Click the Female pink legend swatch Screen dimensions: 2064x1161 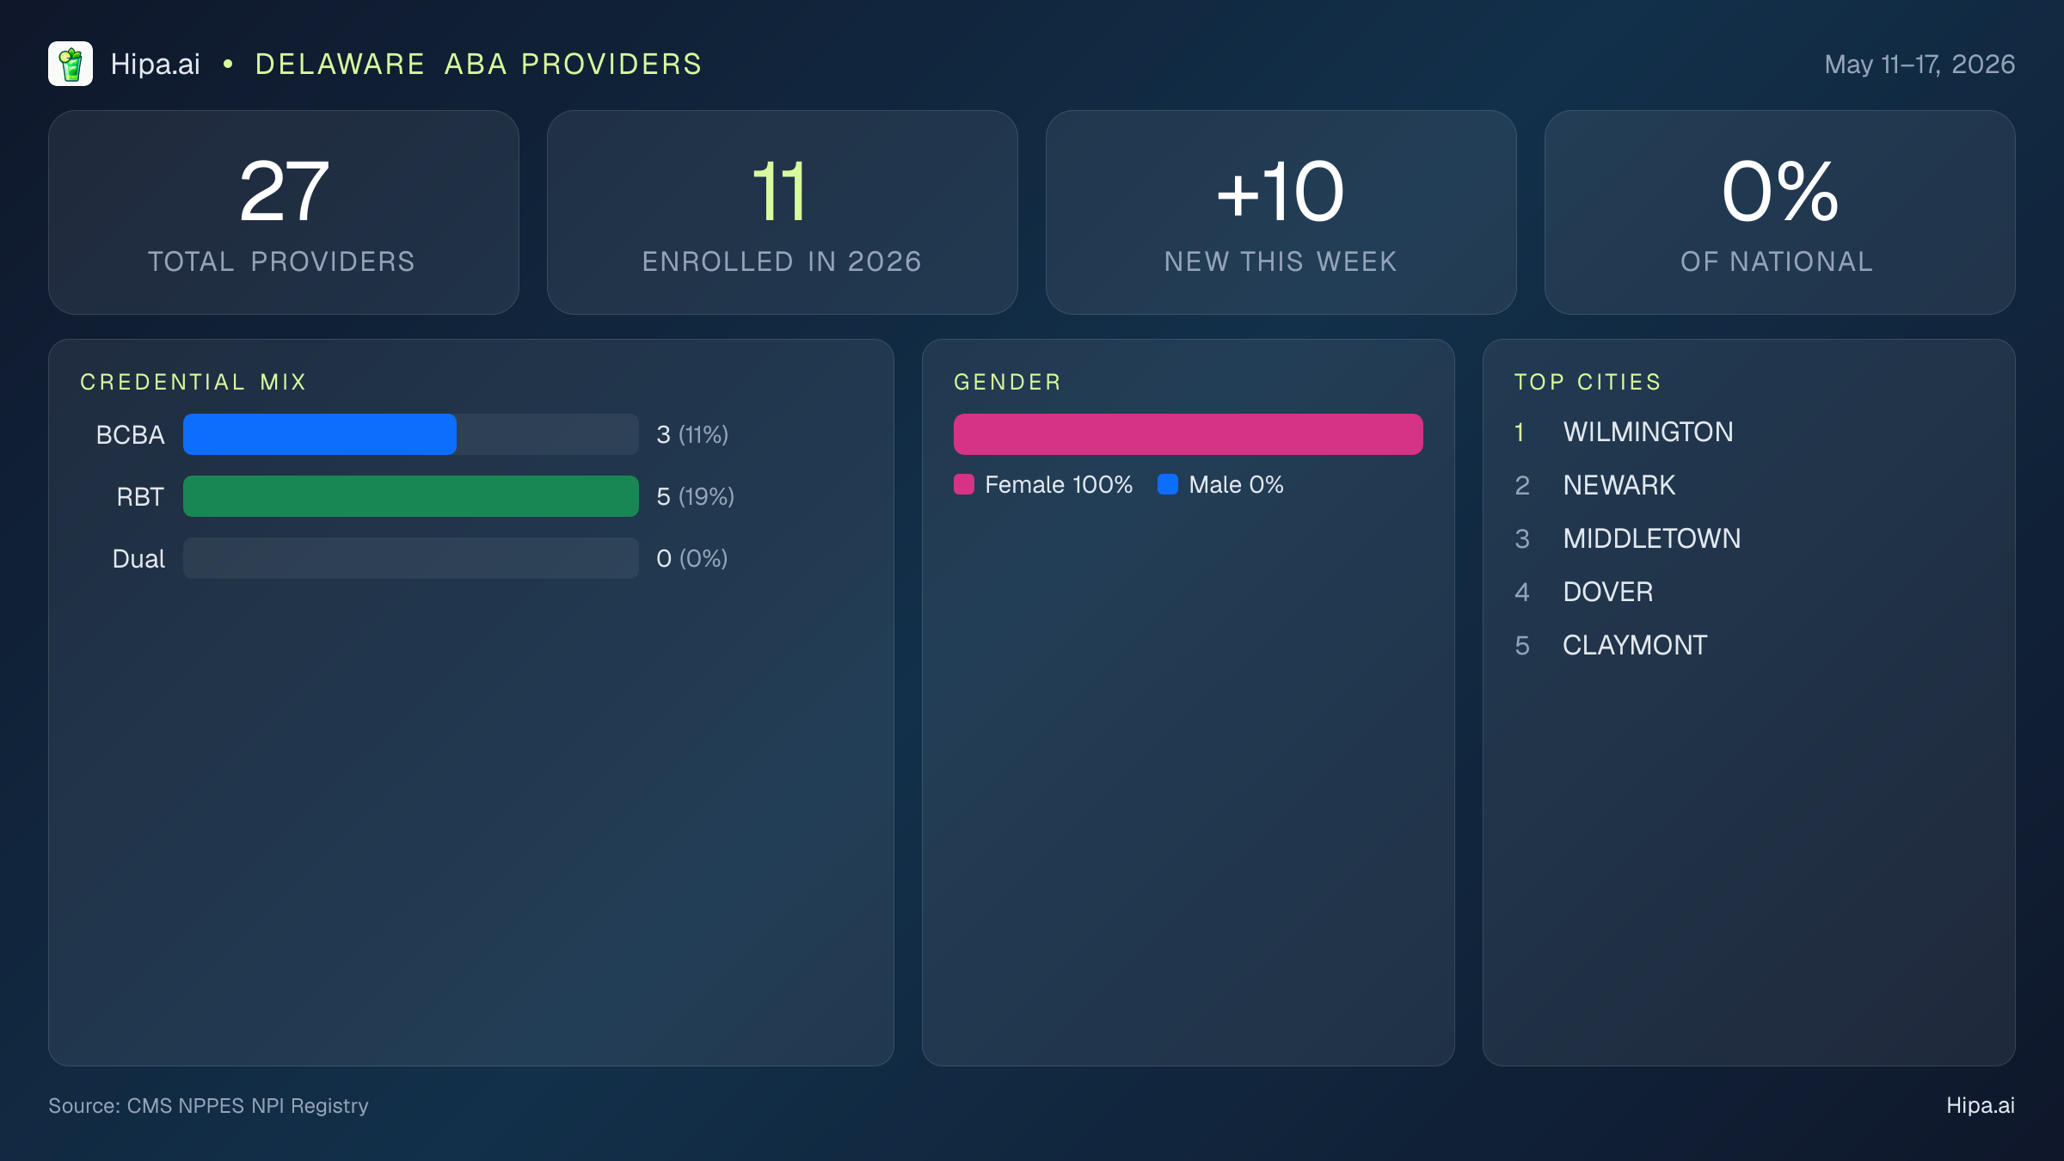pos(964,484)
